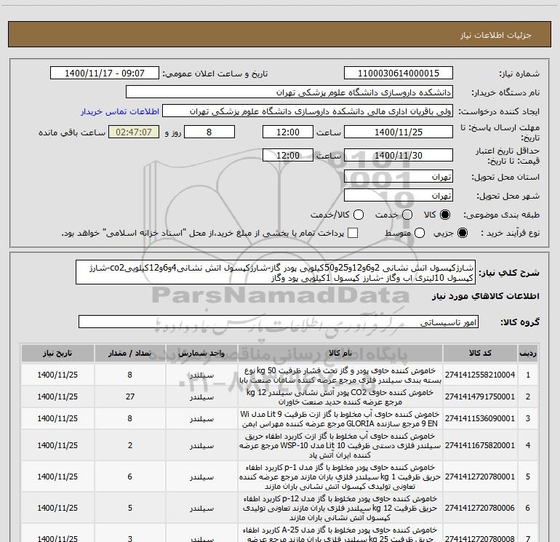Click the remaining days field showing 8
Image resolution: width=560 pixels, height=542 pixels.
tap(209, 132)
